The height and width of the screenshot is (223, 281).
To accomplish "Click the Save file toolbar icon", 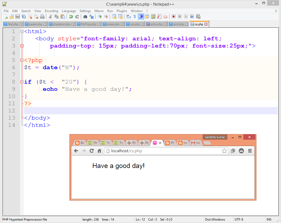I will tap(18, 17).
